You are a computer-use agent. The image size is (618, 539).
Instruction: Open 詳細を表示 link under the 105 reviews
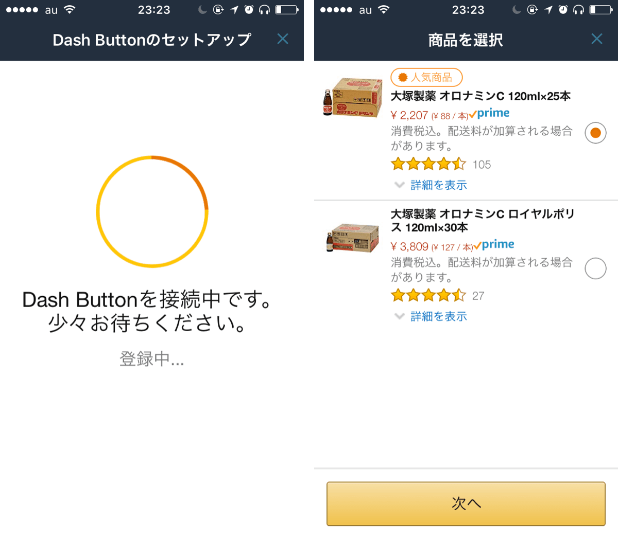click(439, 185)
